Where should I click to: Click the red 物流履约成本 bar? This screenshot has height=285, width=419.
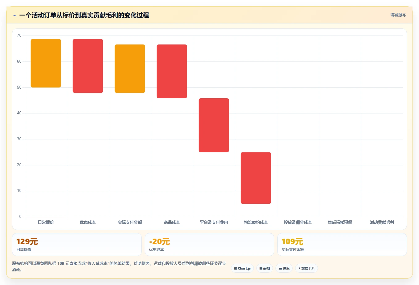pyautogui.click(x=256, y=178)
